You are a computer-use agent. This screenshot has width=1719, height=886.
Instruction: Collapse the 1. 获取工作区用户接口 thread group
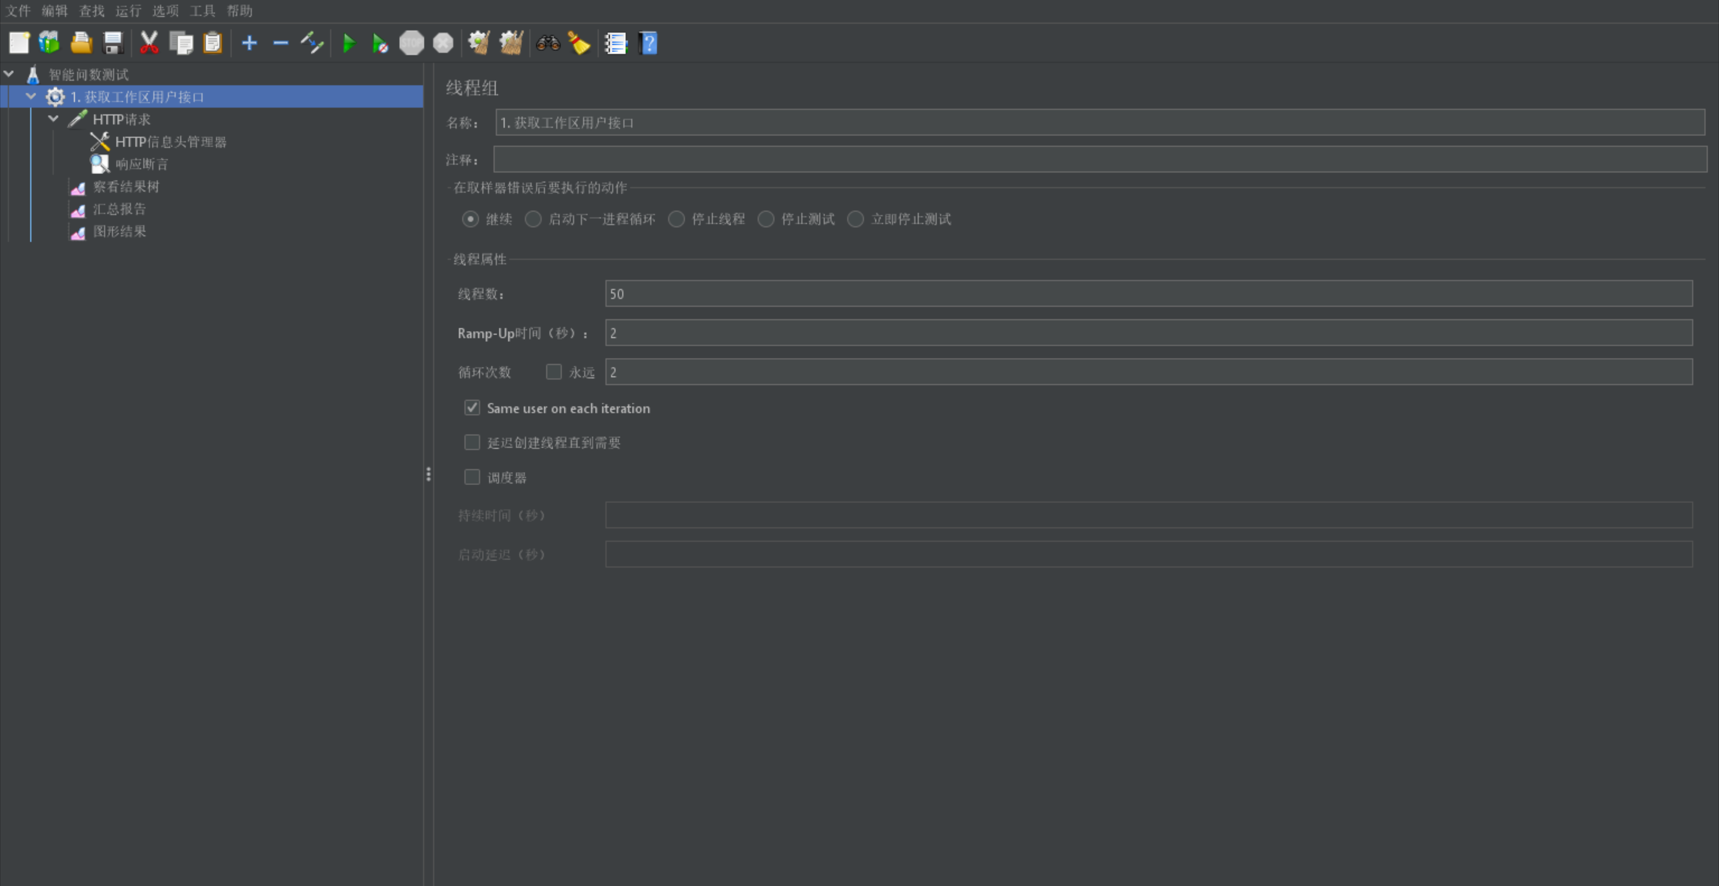coord(31,96)
